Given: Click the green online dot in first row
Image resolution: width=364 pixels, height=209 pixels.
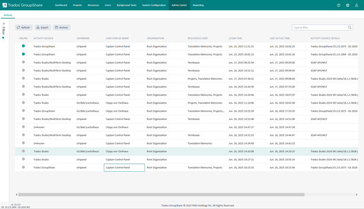Looking at the screenshot, I should pos(23,46).
